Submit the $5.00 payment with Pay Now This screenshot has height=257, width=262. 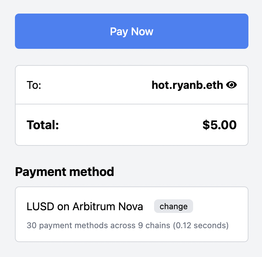click(131, 31)
